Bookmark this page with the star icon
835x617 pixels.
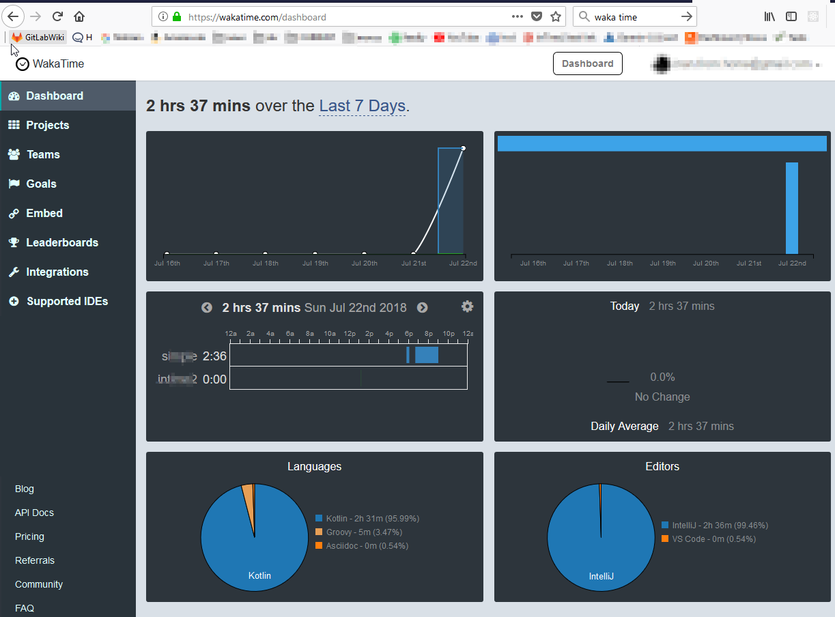pyautogui.click(x=556, y=16)
